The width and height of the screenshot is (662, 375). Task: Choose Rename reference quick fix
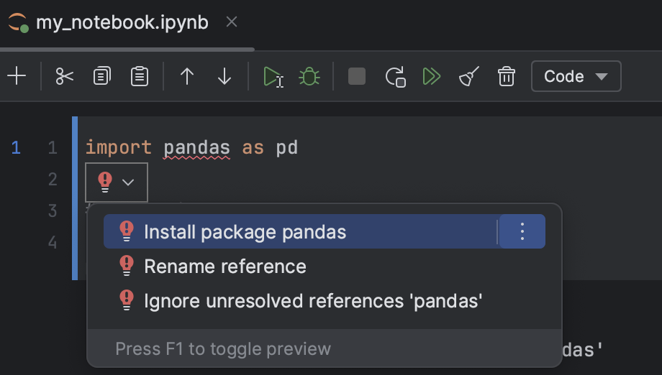coord(225,267)
